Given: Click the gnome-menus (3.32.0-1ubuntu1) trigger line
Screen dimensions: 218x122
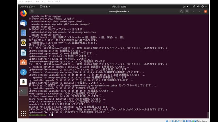Looking at the screenshot, I should click(67, 99).
